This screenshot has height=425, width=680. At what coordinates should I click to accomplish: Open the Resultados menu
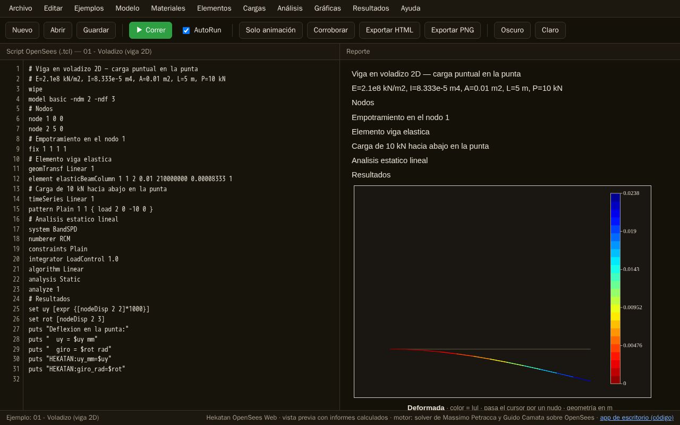tap(371, 8)
